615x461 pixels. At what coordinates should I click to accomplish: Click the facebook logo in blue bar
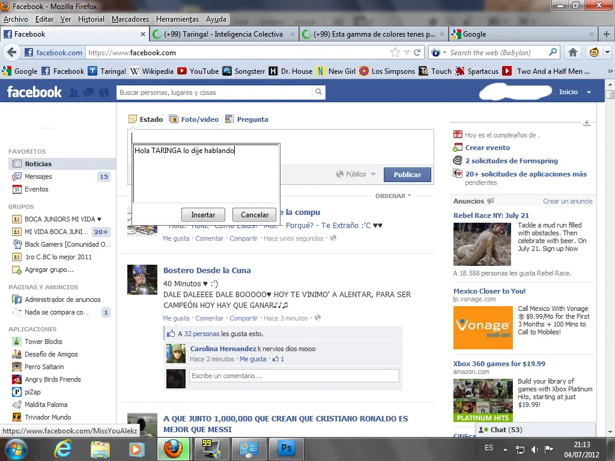pos(34,92)
